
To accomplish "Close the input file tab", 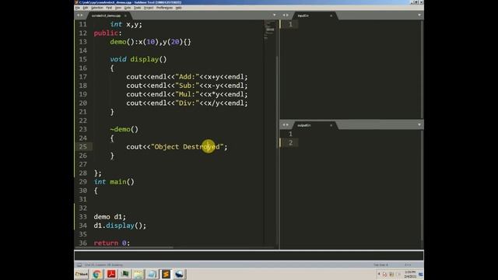I will tap(331, 16).
